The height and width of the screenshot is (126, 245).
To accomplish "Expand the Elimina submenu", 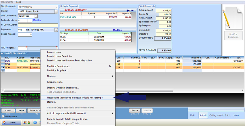I will (112, 76).
